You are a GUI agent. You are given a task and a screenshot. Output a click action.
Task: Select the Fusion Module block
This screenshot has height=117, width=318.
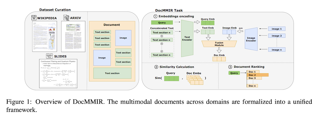point(219,44)
